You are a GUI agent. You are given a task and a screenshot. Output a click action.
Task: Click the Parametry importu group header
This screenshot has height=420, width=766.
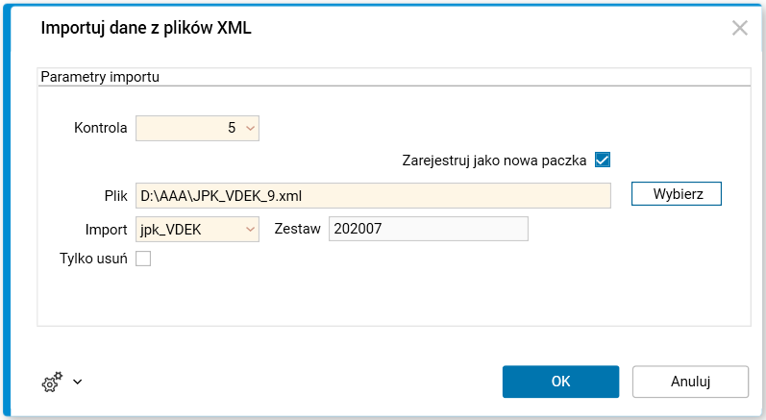(99, 76)
